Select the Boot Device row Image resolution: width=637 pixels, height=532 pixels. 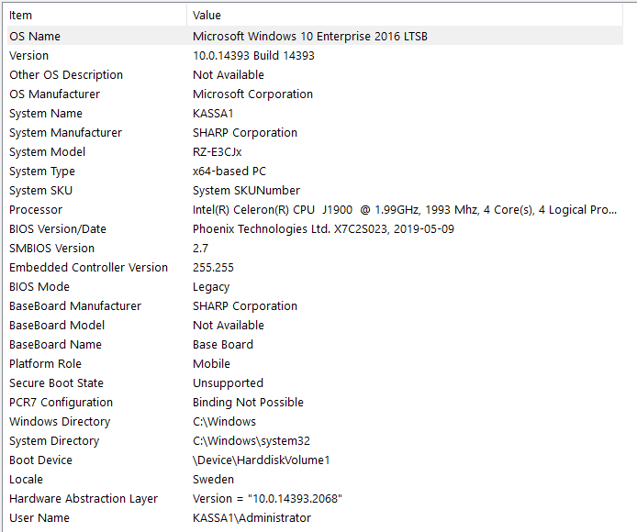(40, 460)
